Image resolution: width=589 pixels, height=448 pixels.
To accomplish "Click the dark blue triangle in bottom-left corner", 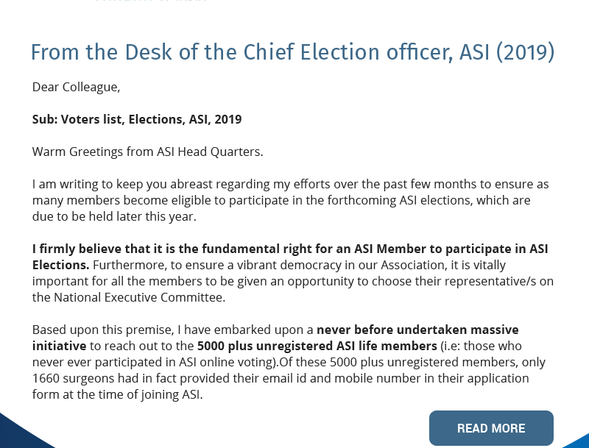I will (18, 434).
